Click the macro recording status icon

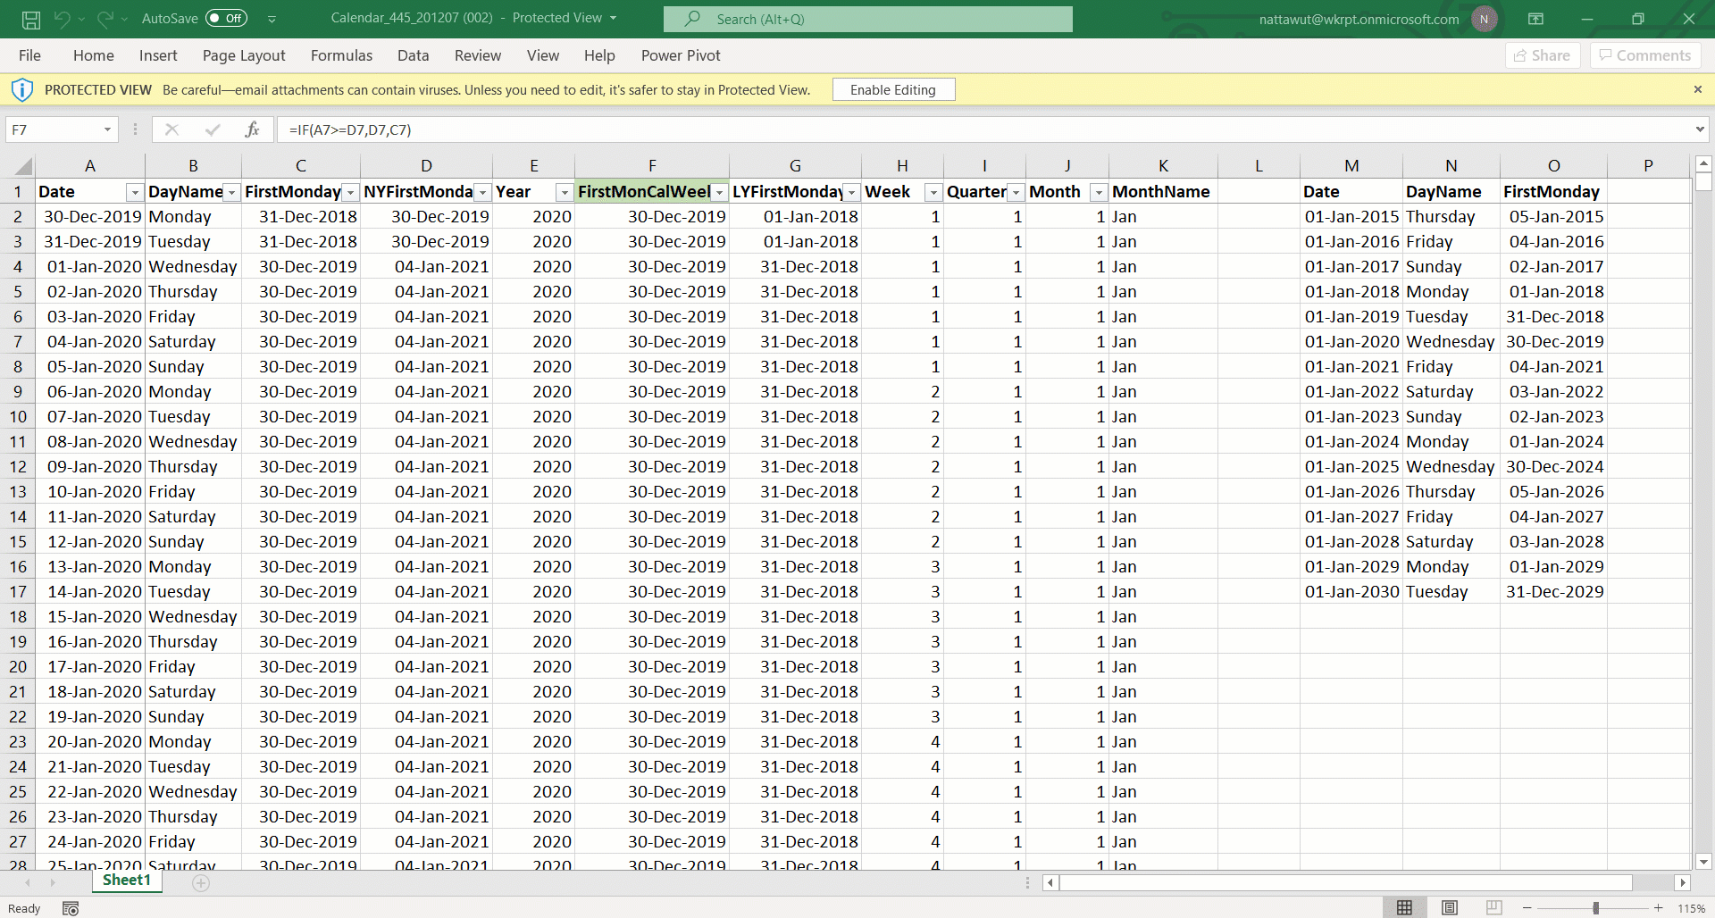pyautogui.click(x=71, y=908)
